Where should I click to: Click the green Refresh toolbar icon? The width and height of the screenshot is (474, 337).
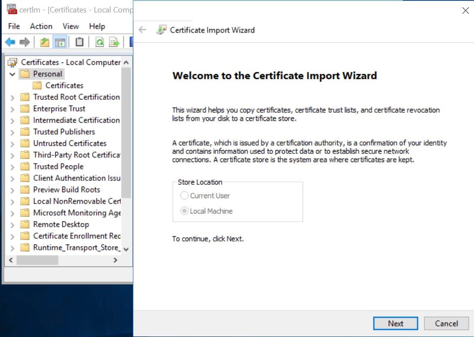point(100,42)
